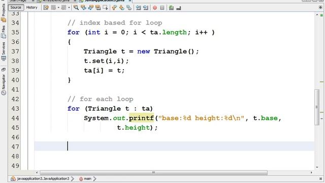Click the Files panel icon in sidebar
This screenshot has height=183, width=325.
tap(4, 36)
